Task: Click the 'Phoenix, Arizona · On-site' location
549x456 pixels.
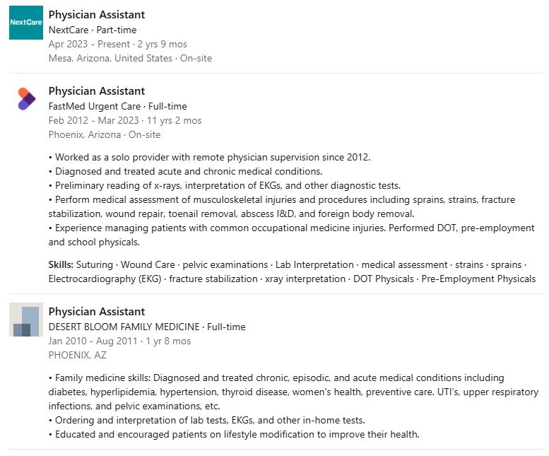Action: pyautogui.click(x=104, y=134)
